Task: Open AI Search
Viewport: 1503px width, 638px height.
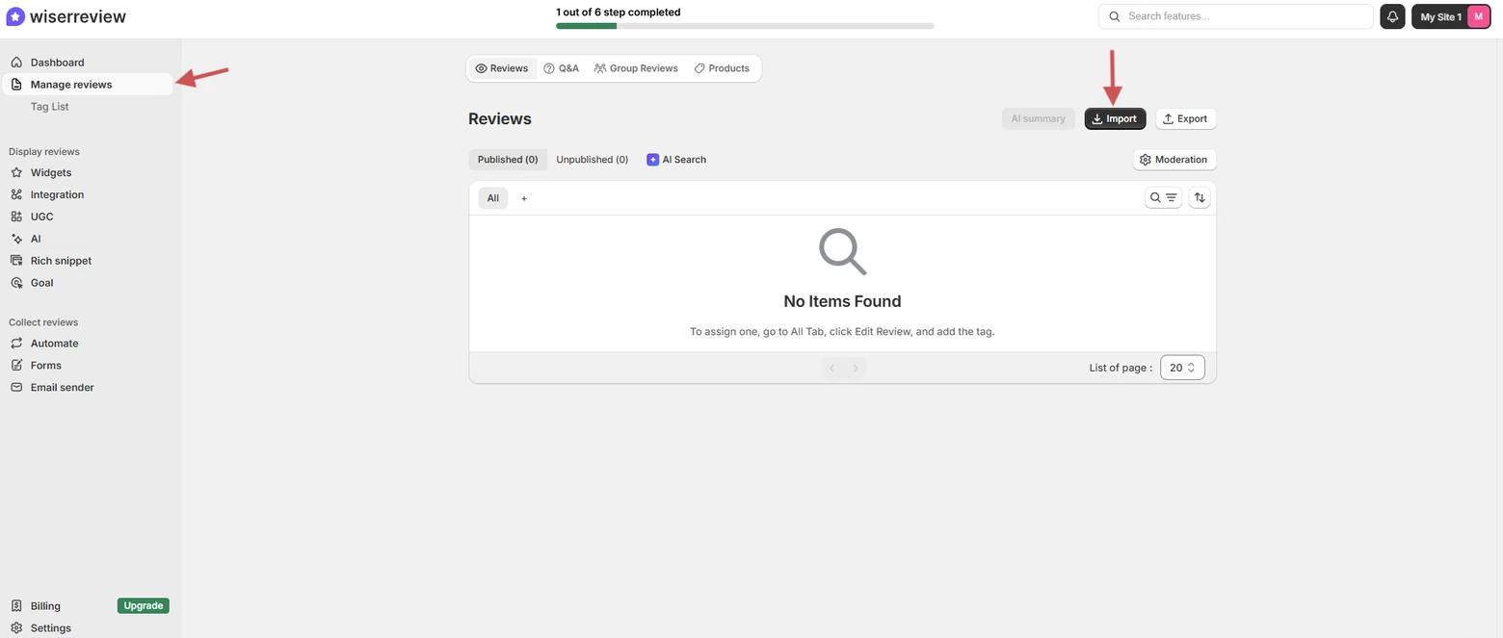Action: click(x=676, y=160)
